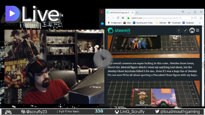Open the Opera menu icon
Image resolution: width=205 pixels, height=115 pixels.
[102, 12]
